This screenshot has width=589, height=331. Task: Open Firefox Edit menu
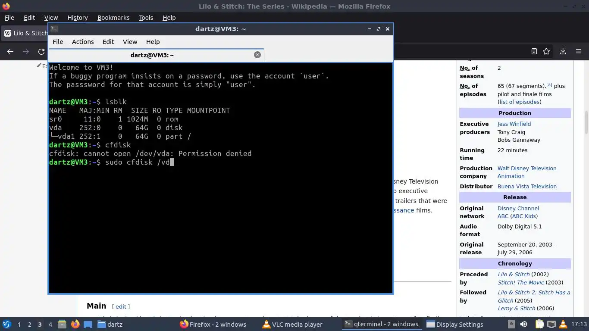click(x=29, y=18)
